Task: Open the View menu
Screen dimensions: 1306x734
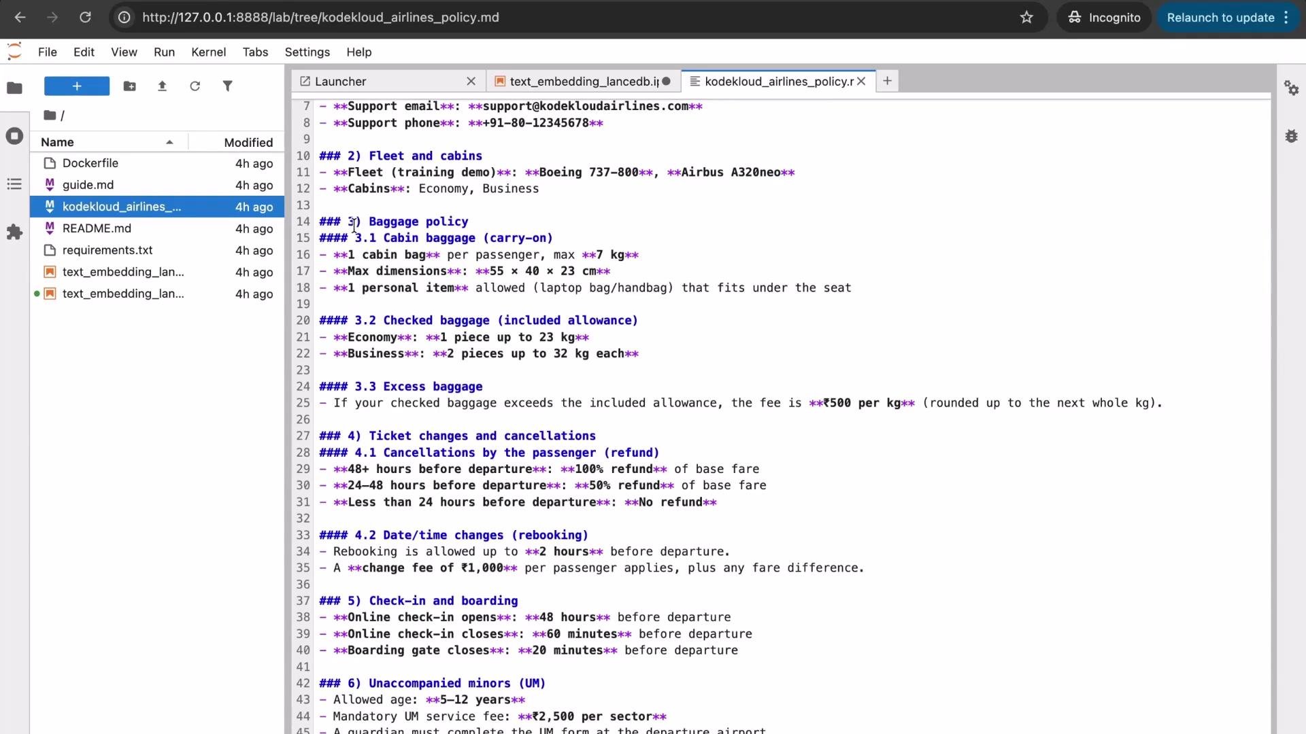Action: [124, 52]
